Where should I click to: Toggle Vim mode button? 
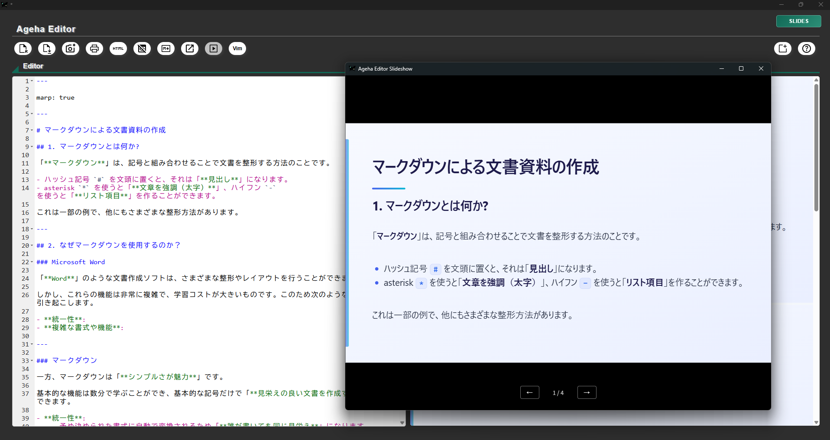coord(237,49)
